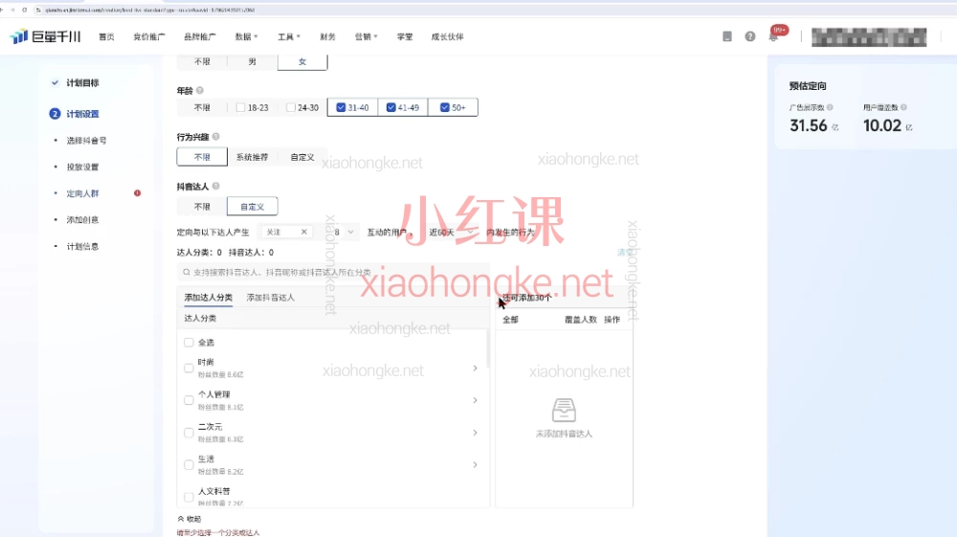This screenshot has width=957, height=537.
Task: Switch to 添加达人分类 tab
Action: tap(208, 297)
